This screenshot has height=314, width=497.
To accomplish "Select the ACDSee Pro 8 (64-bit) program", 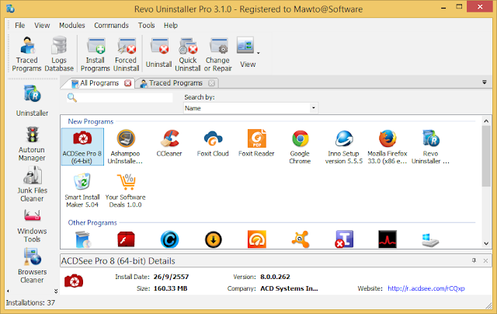I will pyautogui.click(x=82, y=147).
